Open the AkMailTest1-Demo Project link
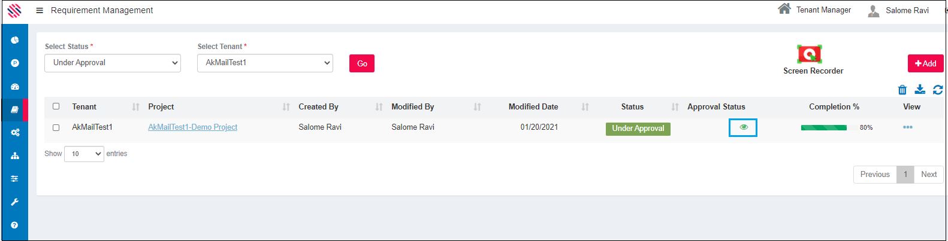The width and height of the screenshot is (948, 241). (x=192, y=127)
